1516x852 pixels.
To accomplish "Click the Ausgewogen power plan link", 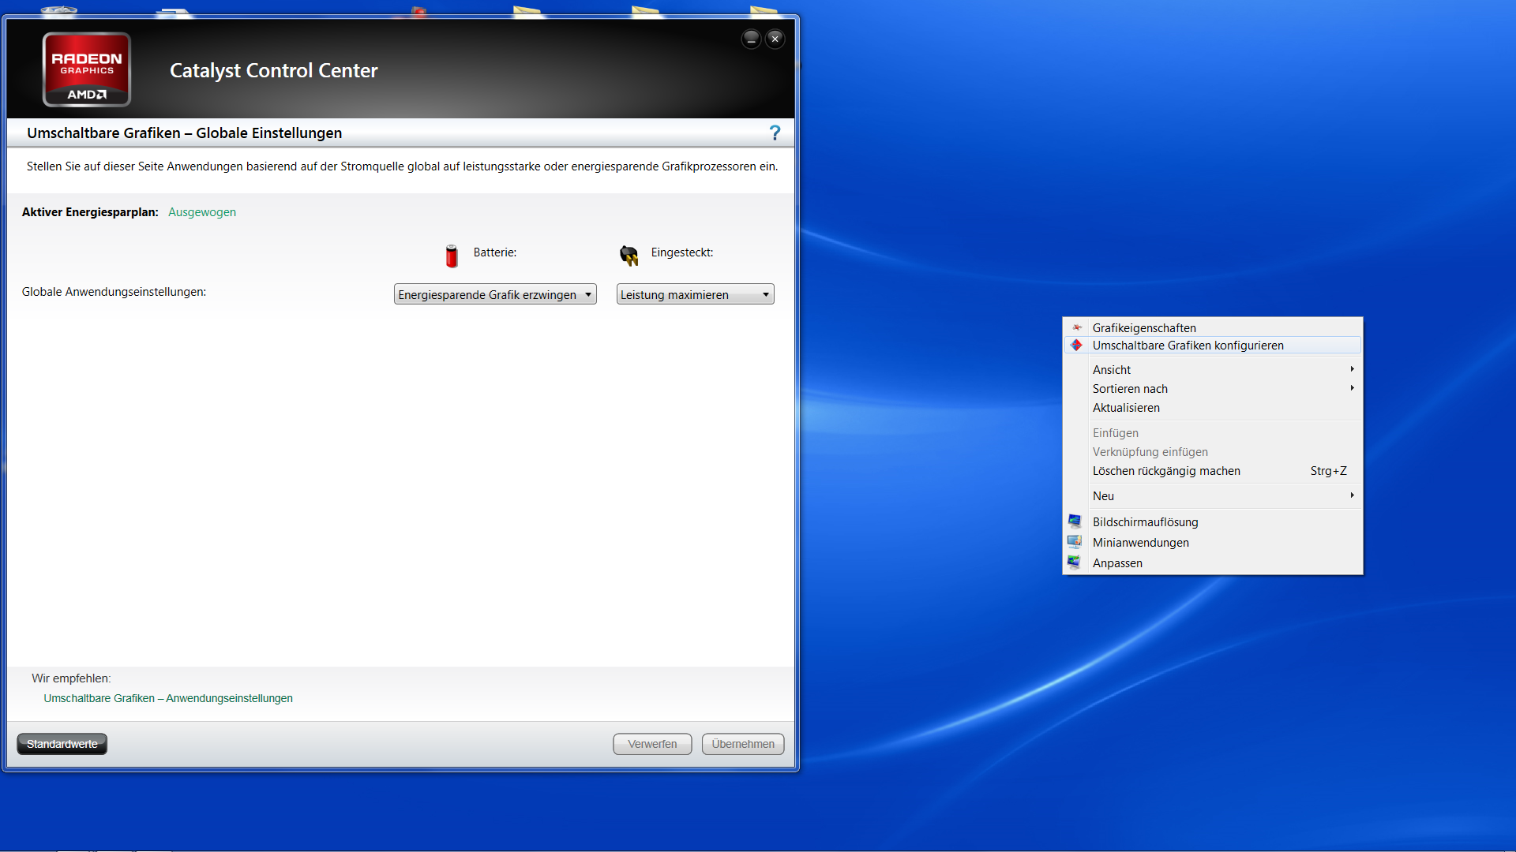I will click(202, 212).
